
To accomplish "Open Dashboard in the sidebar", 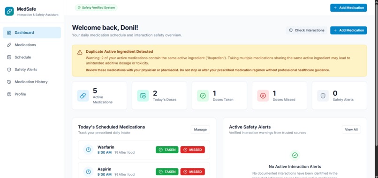I will 32,33.
